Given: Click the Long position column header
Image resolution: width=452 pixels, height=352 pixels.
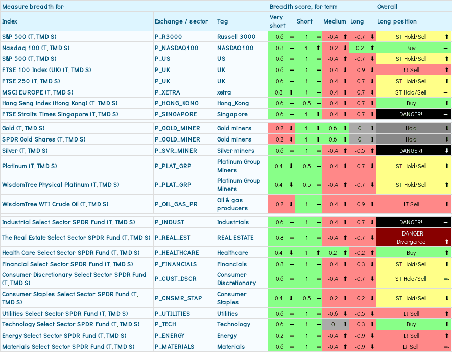Looking at the screenshot, I should pyautogui.click(x=397, y=21).
